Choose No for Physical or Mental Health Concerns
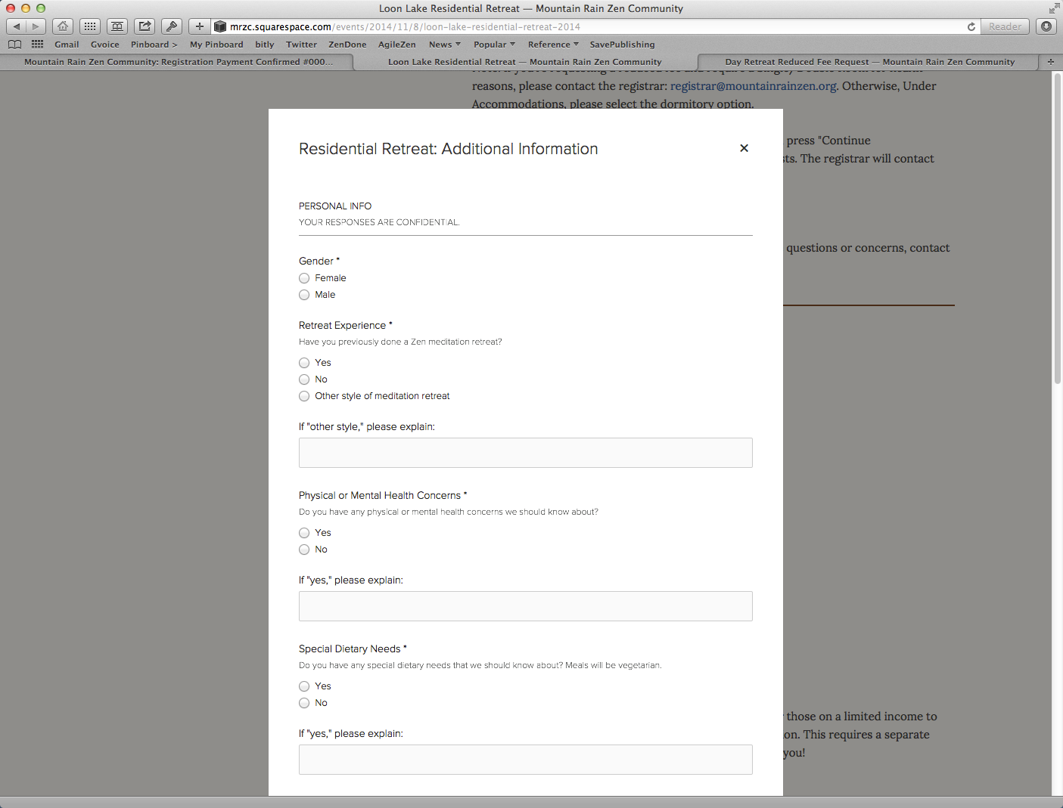 pos(304,550)
